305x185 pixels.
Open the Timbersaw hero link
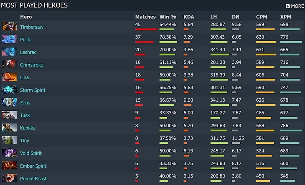pos(32,27)
